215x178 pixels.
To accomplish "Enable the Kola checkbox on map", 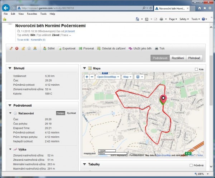I will click(196, 69).
